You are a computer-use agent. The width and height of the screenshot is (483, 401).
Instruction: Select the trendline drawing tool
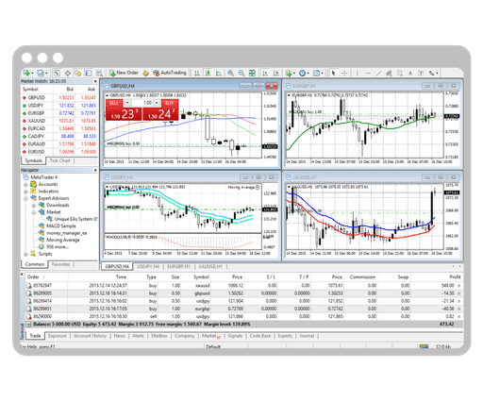(x=378, y=73)
